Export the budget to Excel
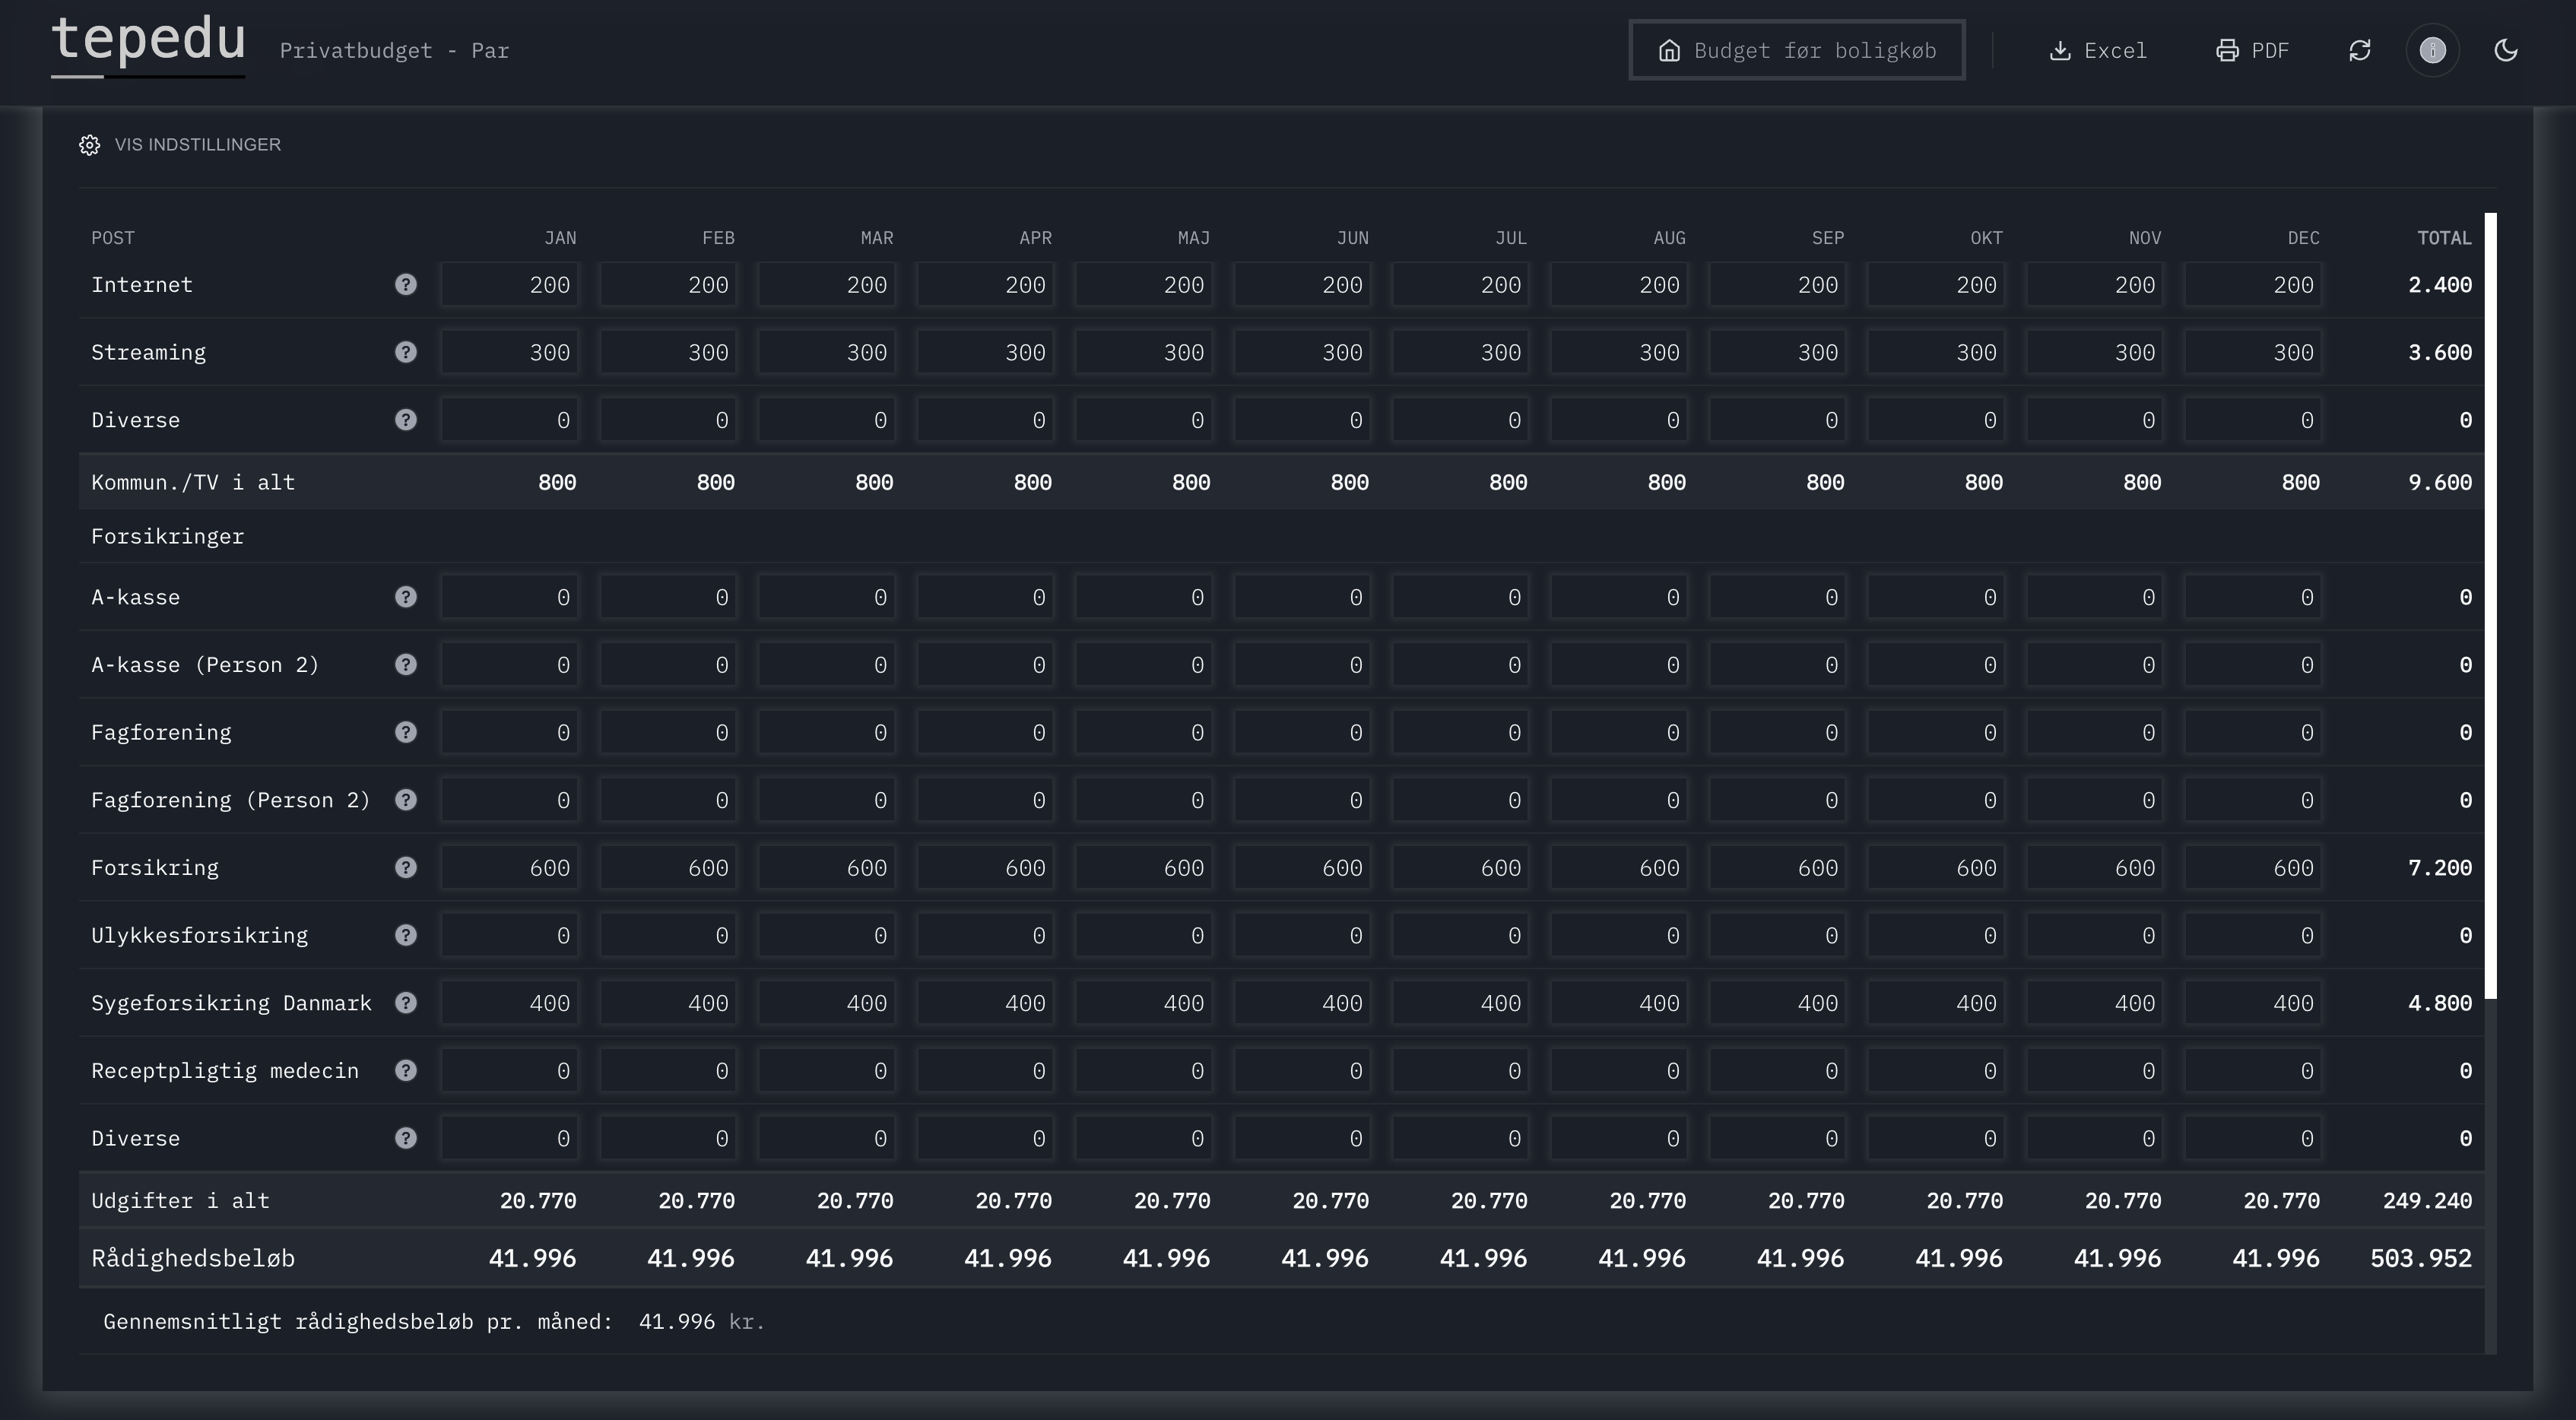 [2098, 50]
